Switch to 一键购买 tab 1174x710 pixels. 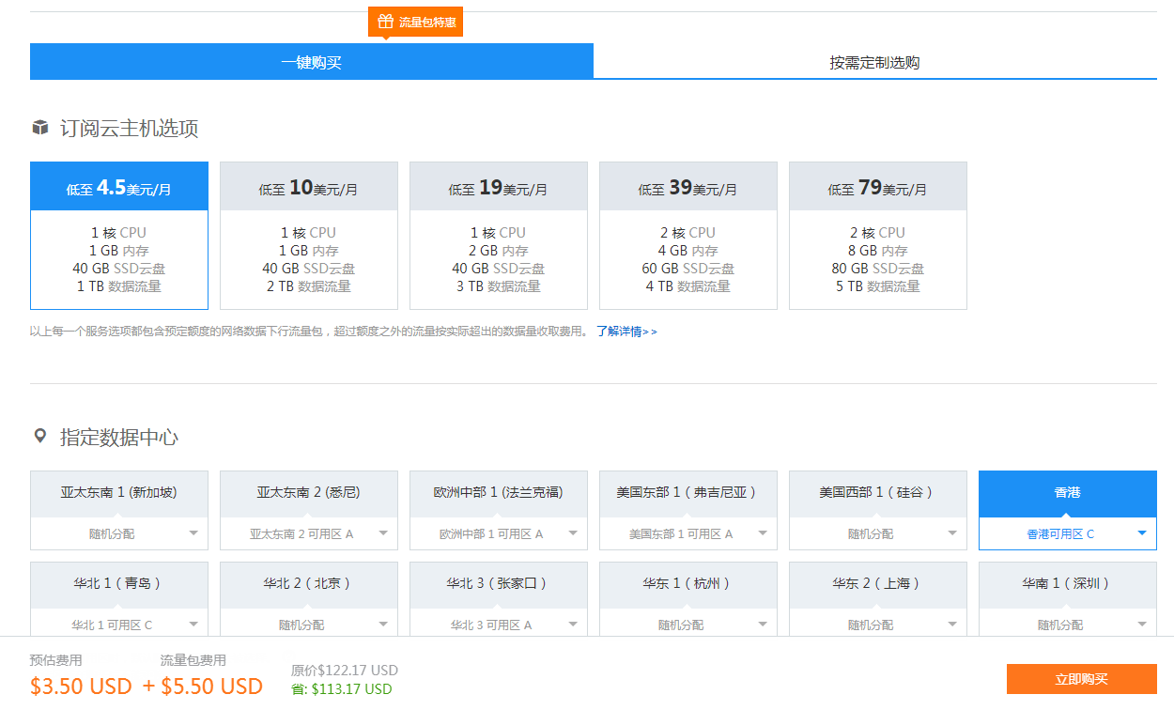(311, 62)
